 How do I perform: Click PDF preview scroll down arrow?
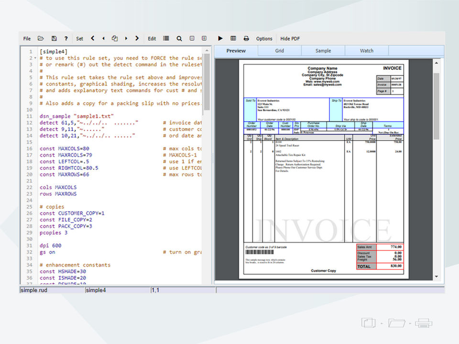point(436,277)
